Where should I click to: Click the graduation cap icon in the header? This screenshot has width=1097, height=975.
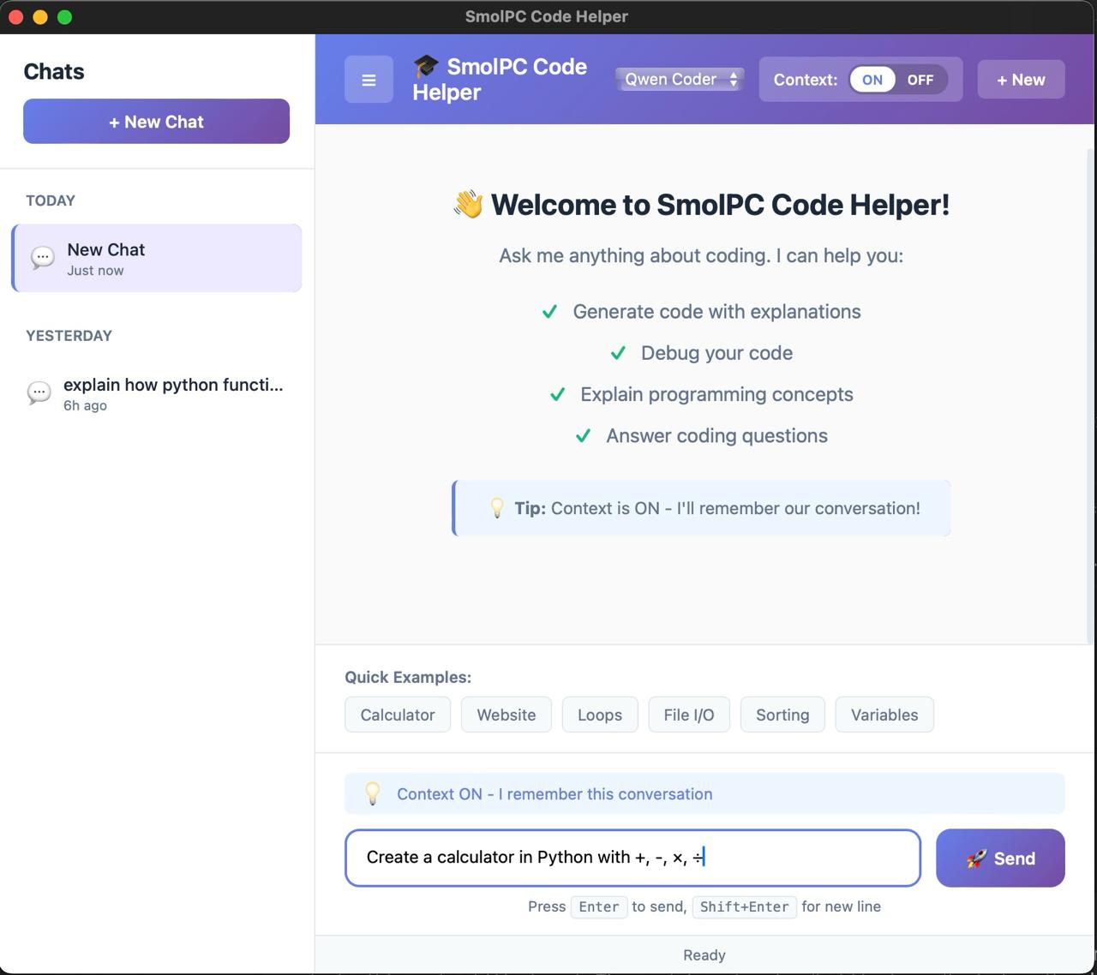426,66
